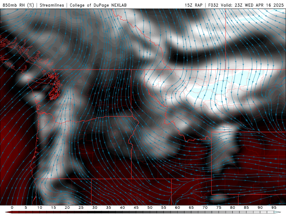The height and width of the screenshot is (214, 286).
Task: Click the '20' colorbar scale label
Action: pyautogui.click(x=67, y=208)
